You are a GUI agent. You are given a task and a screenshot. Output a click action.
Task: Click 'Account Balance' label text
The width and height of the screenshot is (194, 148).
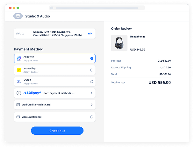[x=32, y=117]
